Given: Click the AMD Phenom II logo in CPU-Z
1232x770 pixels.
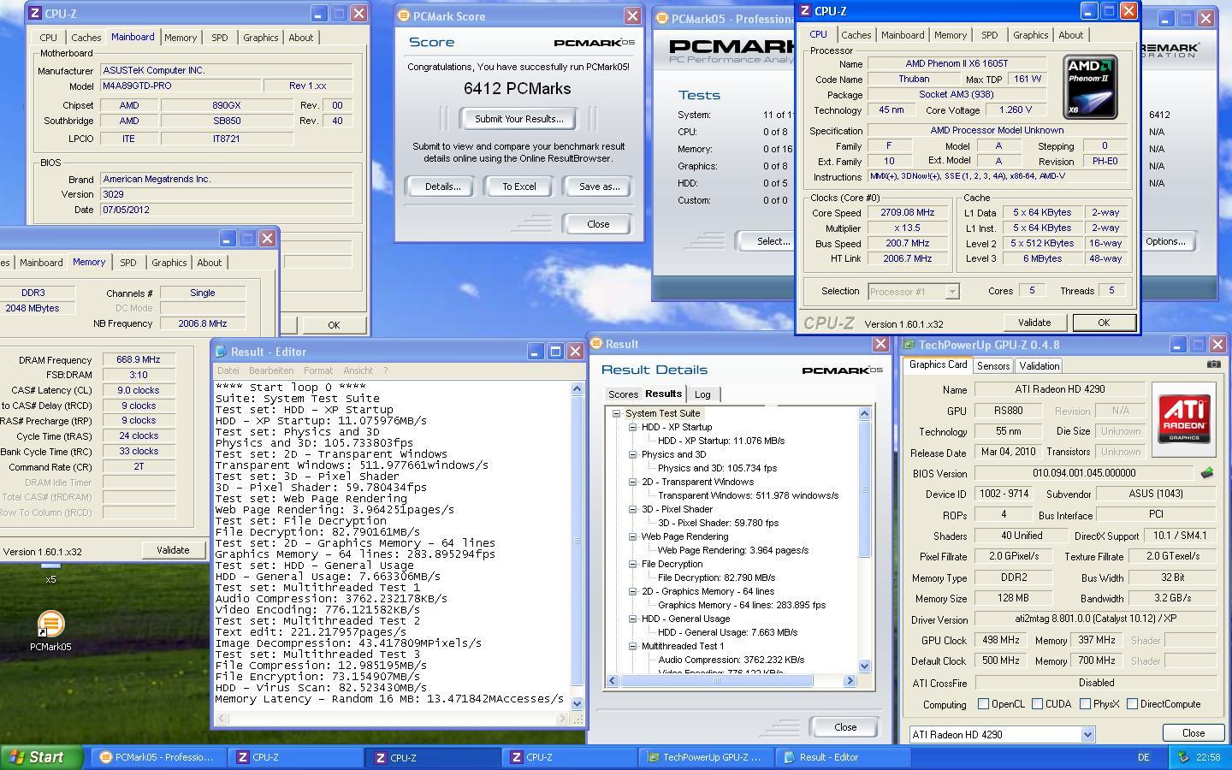Looking at the screenshot, I should click(x=1090, y=87).
